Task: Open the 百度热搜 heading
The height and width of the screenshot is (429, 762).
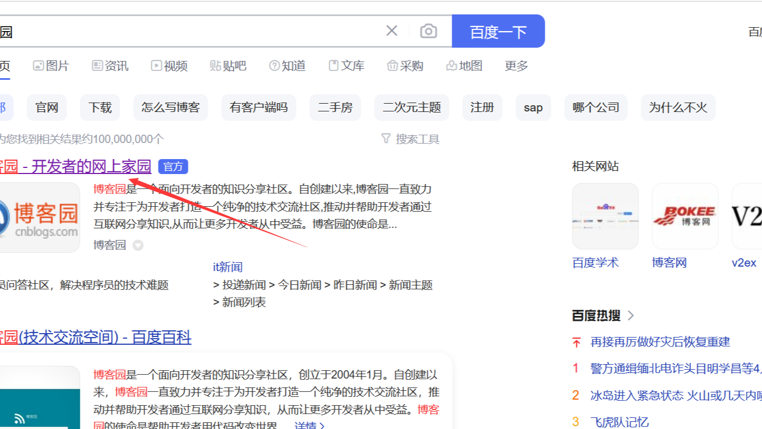Action: pos(596,316)
